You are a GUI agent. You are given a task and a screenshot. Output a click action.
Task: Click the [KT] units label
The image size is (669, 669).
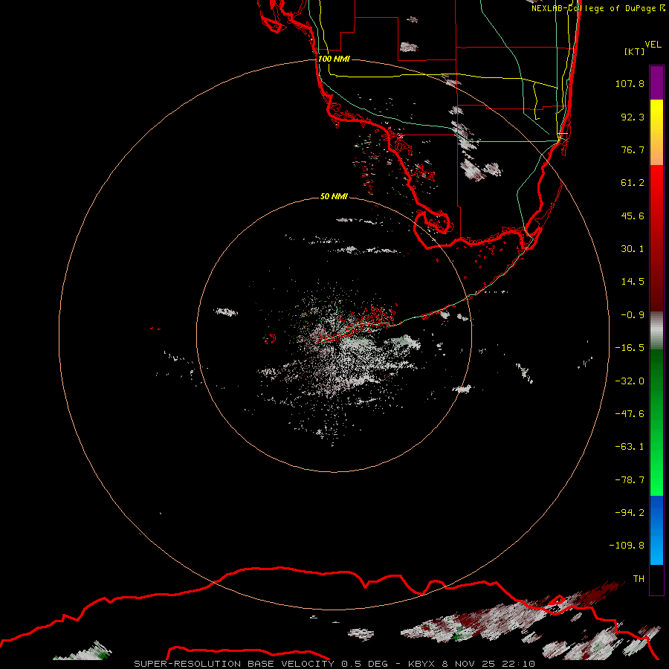point(634,51)
